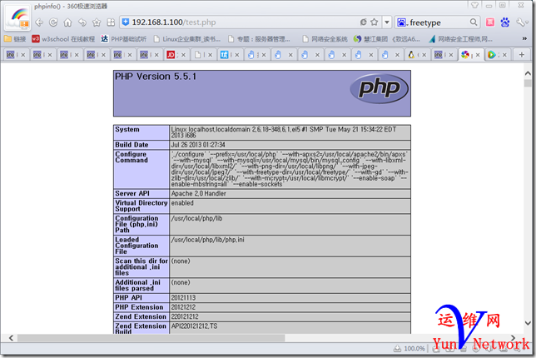Click the System row label
The height and width of the screenshot is (358, 536).
click(127, 130)
